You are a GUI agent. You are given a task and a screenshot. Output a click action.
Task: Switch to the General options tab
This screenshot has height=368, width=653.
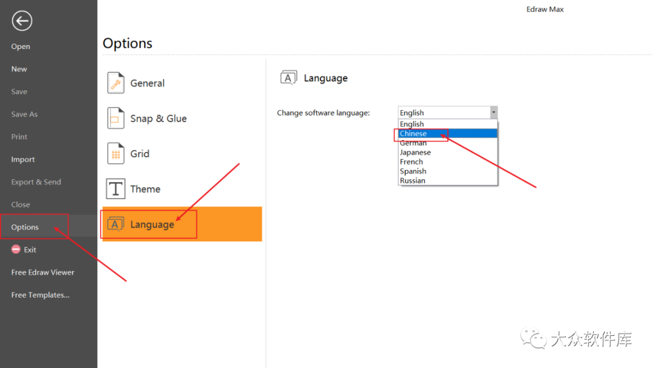tap(182, 83)
